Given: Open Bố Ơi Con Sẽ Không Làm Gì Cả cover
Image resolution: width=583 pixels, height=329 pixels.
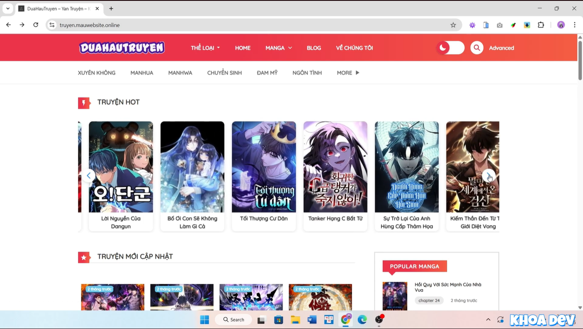Looking at the screenshot, I should (192, 167).
